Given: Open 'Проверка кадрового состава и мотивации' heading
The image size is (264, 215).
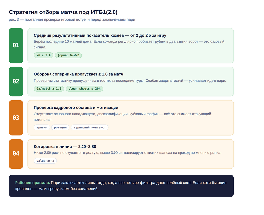Looking at the screenshot, I should (x=76, y=107).
